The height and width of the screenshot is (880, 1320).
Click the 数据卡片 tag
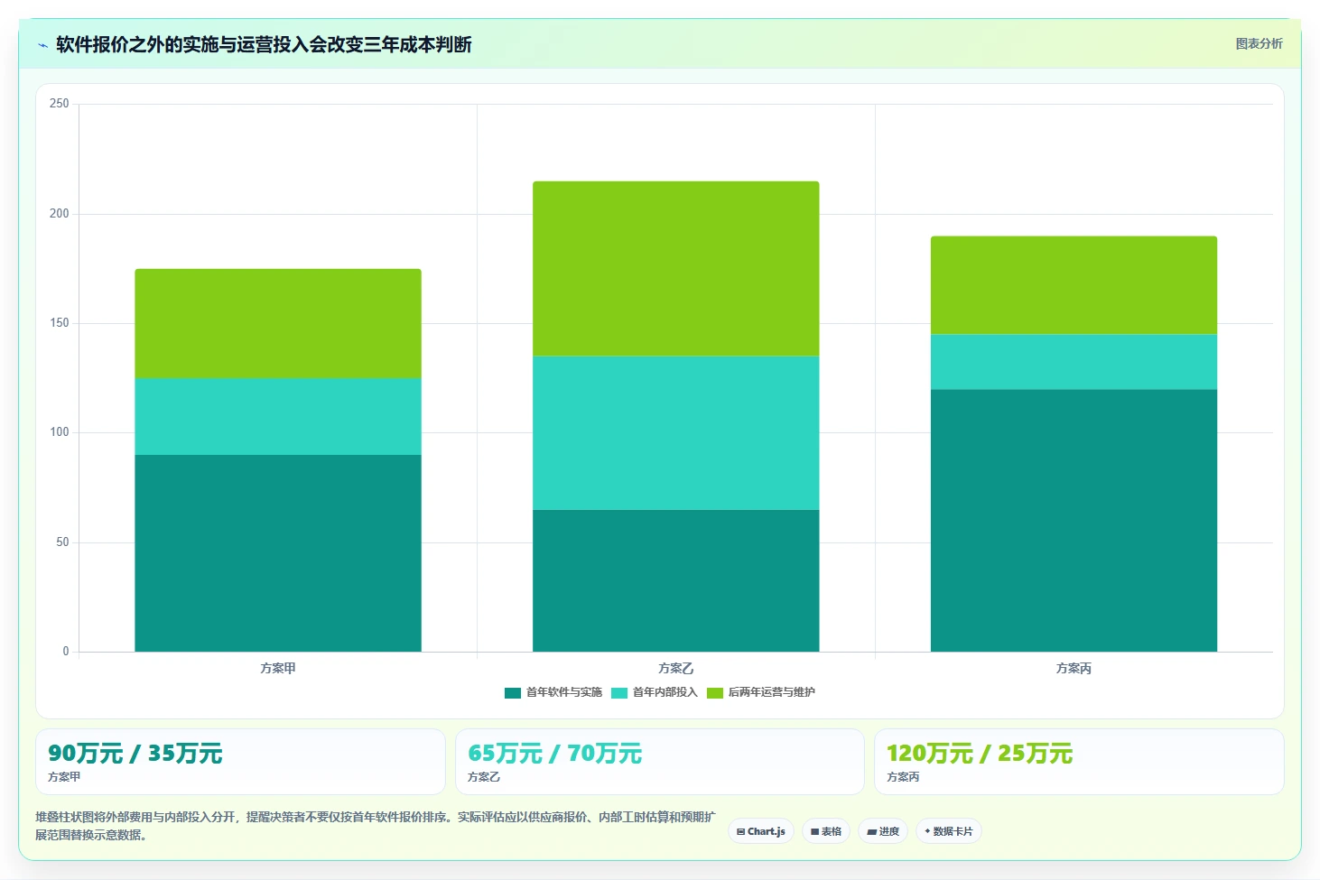[949, 831]
